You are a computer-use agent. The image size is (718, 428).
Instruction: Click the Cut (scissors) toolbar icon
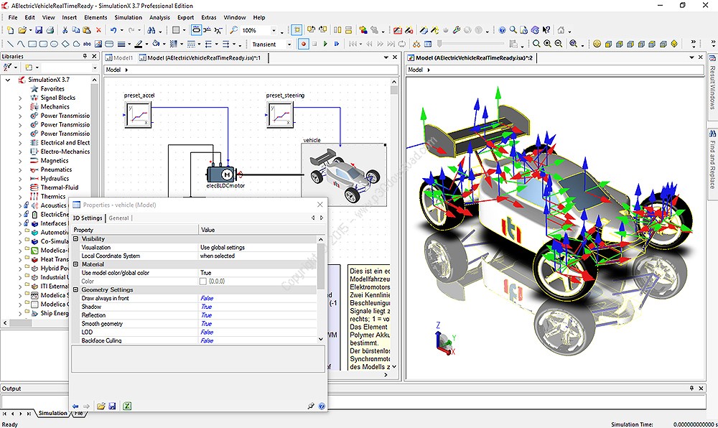pyautogui.click(x=65, y=30)
